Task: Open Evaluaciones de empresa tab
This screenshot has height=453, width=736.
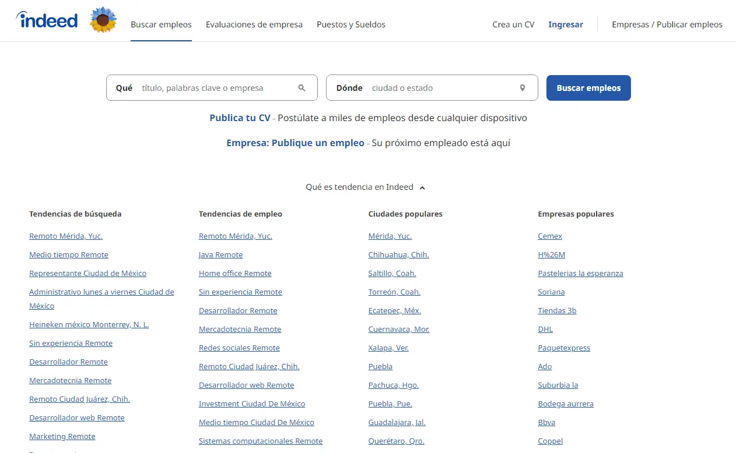Action: [x=254, y=24]
